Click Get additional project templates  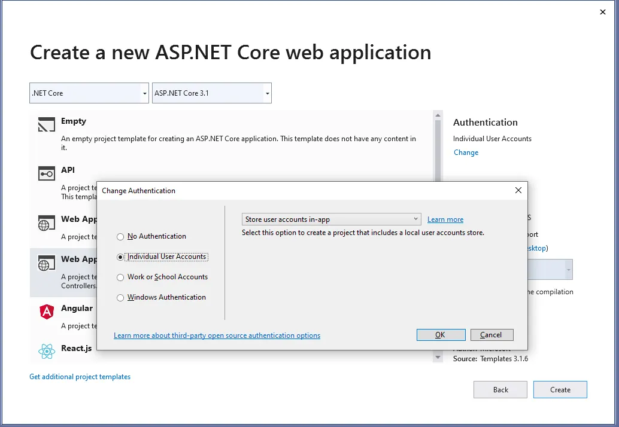80,377
